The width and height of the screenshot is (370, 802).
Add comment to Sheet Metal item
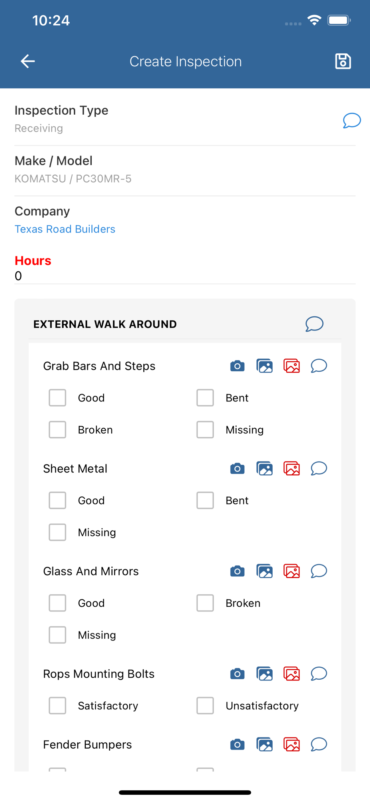(x=319, y=468)
